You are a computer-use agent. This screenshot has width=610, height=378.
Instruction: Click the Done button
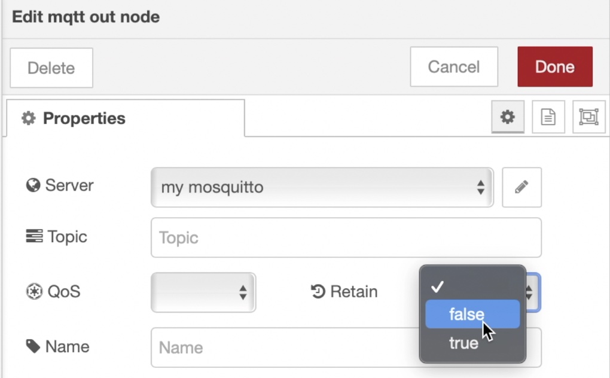(555, 67)
